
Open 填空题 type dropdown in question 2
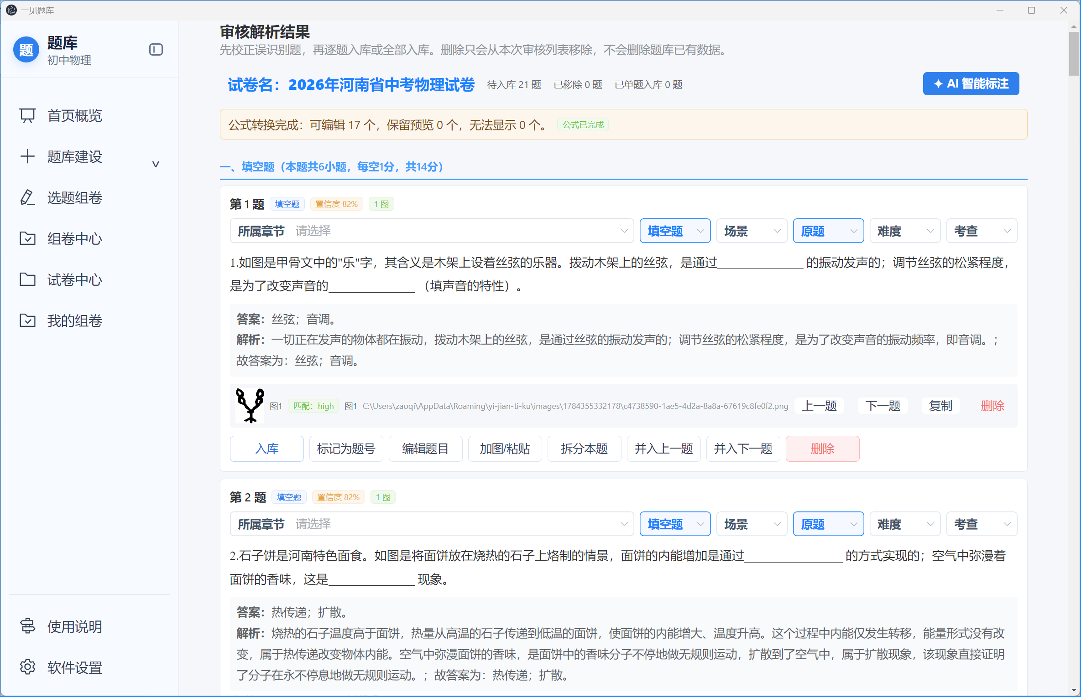pos(675,524)
